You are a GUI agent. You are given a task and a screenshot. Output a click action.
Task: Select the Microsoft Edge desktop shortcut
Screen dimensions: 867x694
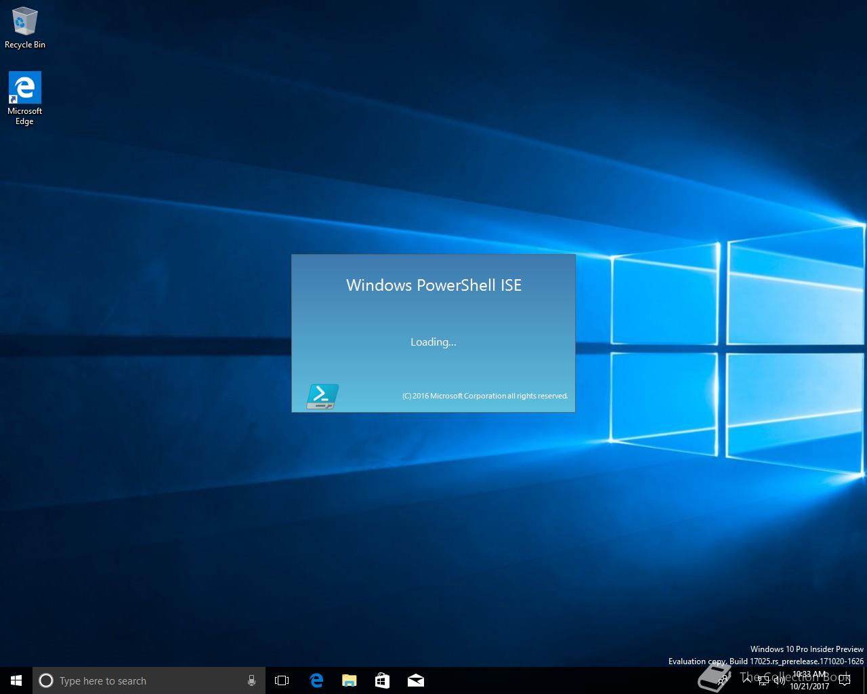24,99
